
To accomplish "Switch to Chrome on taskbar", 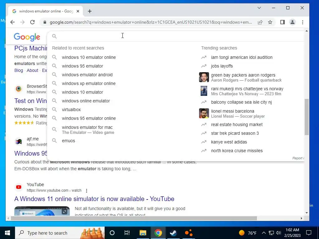I will click(x=158, y=233).
